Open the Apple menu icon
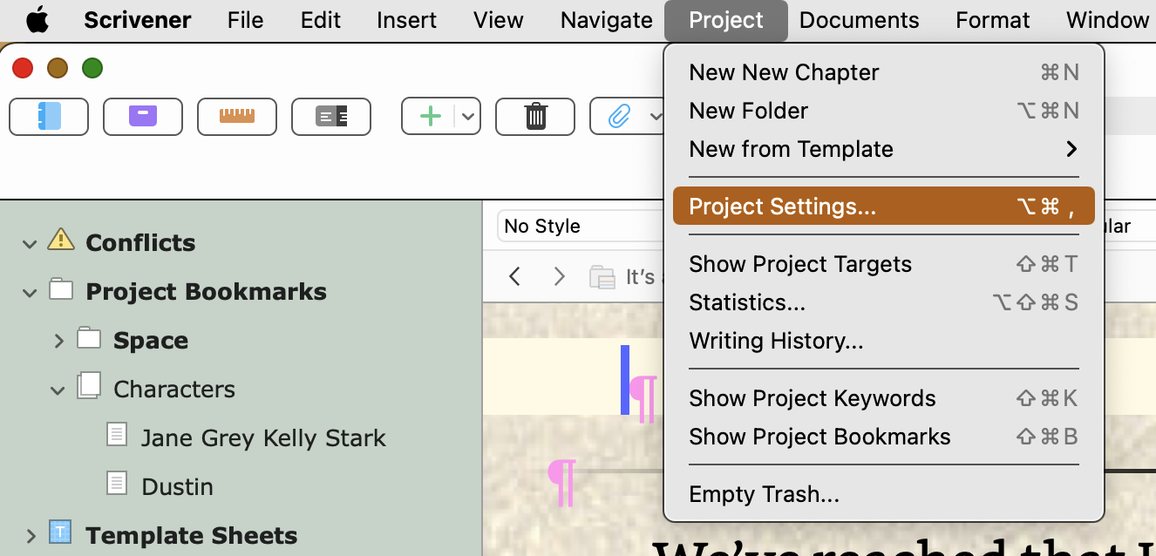The image size is (1156, 556). tap(37, 20)
